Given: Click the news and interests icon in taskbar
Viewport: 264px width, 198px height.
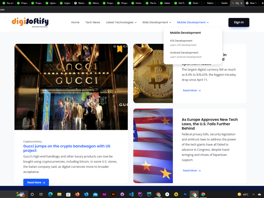Looking at the screenshot, I should [21, 194].
